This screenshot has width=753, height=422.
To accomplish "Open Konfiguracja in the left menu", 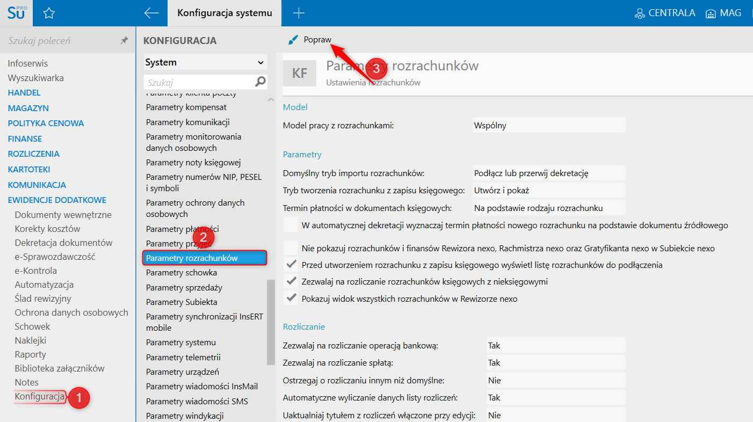I will click(x=40, y=397).
